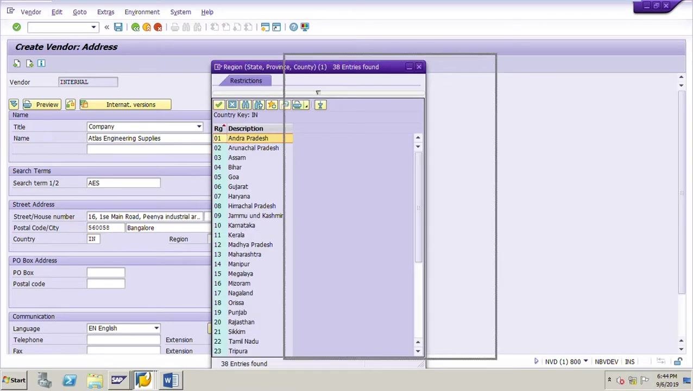
Task: Click the small icon between Preview and Internat. versions
Action: tap(70, 104)
